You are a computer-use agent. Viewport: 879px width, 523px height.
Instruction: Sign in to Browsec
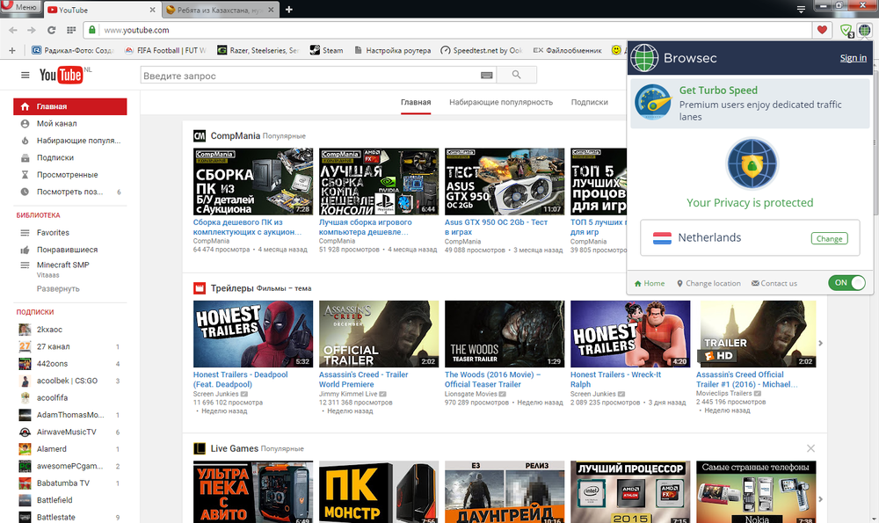click(x=854, y=58)
